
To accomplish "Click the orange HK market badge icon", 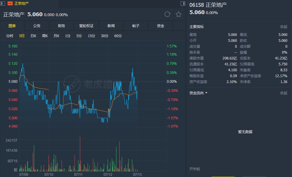I will coord(10,3).
